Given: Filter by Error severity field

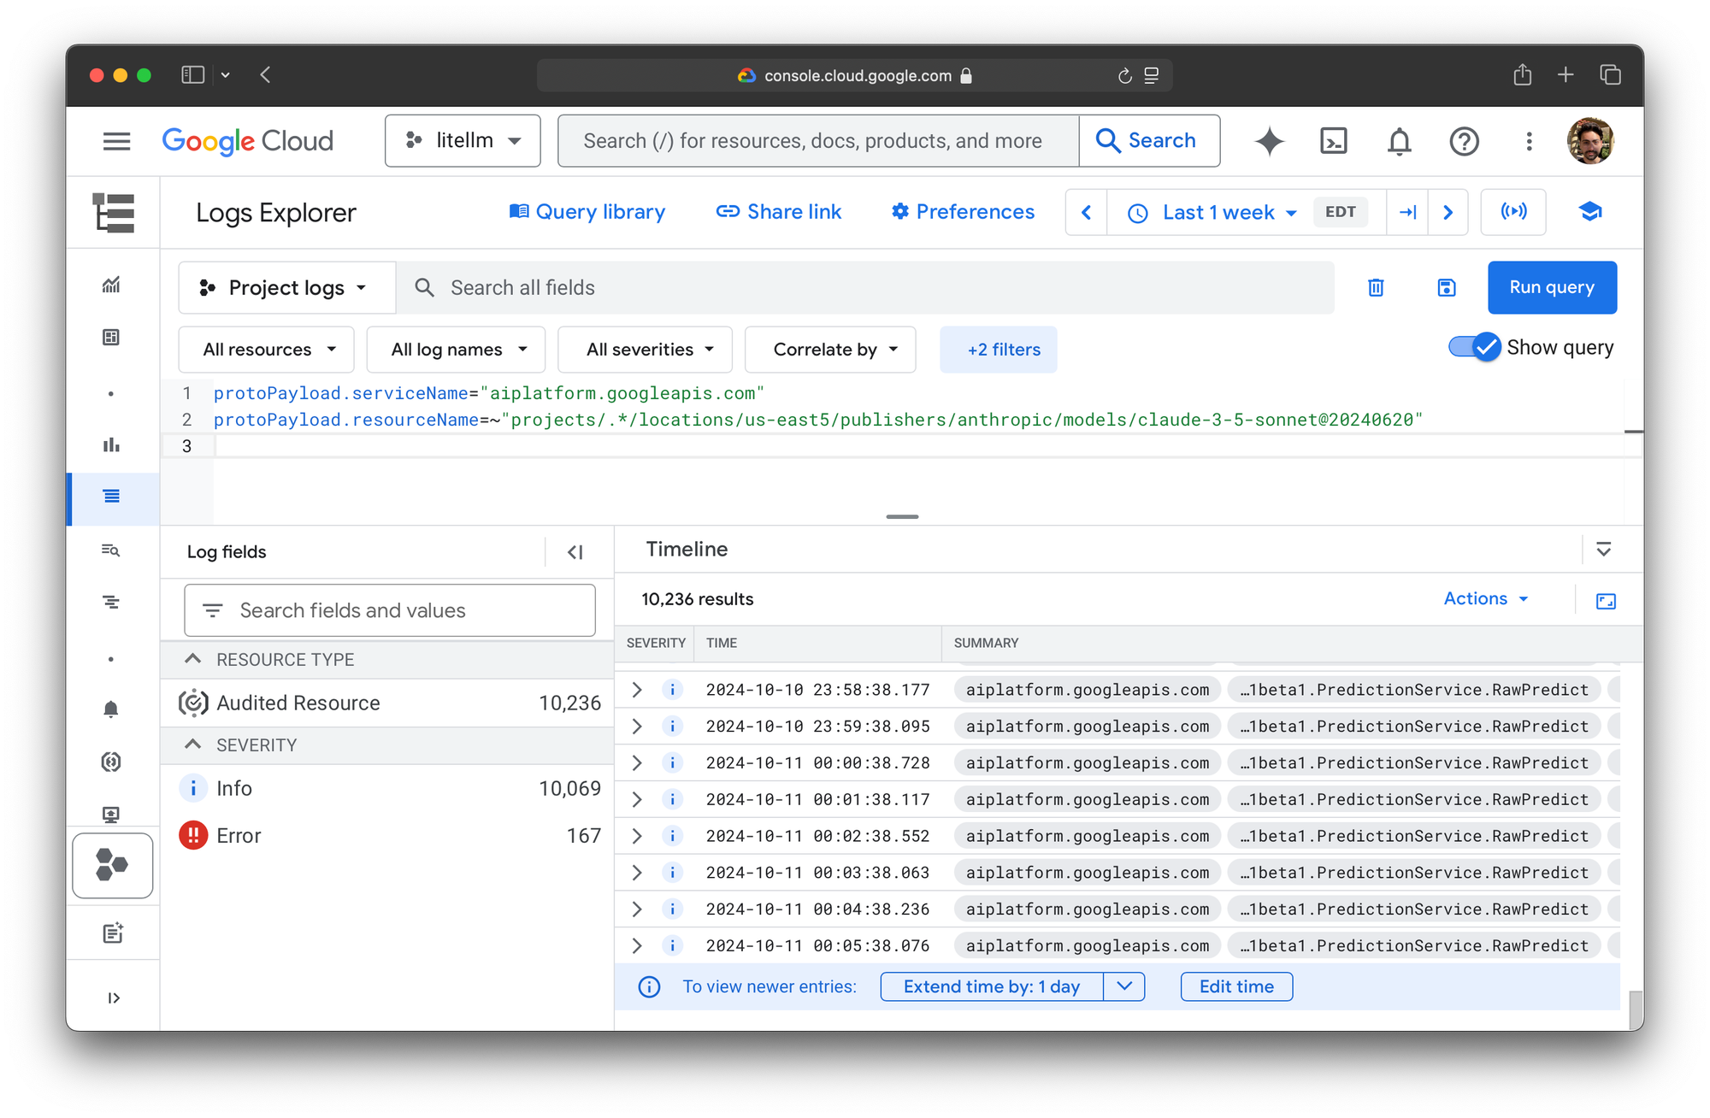Looking at the screenshot, I should 239,836.
